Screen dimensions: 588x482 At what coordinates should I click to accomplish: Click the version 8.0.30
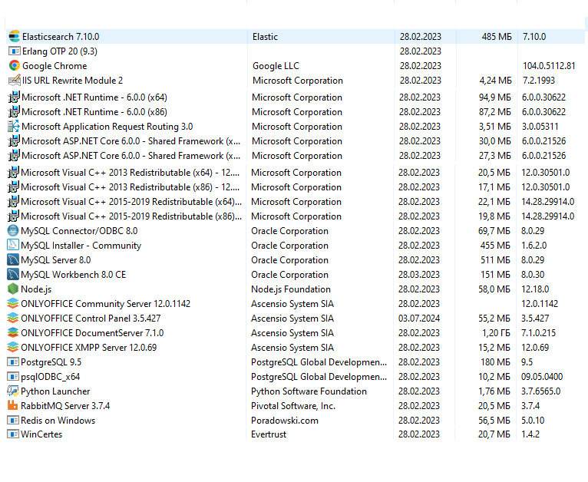click(533, 275)
